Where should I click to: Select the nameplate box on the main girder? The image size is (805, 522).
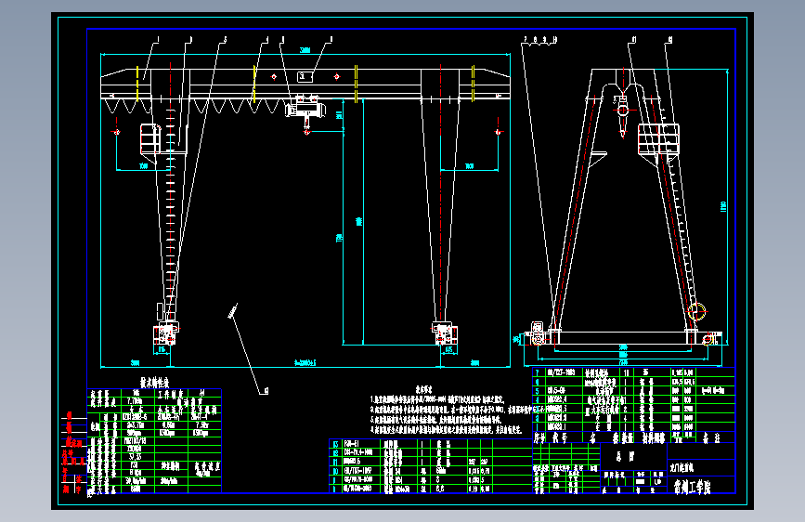(305, 77)
